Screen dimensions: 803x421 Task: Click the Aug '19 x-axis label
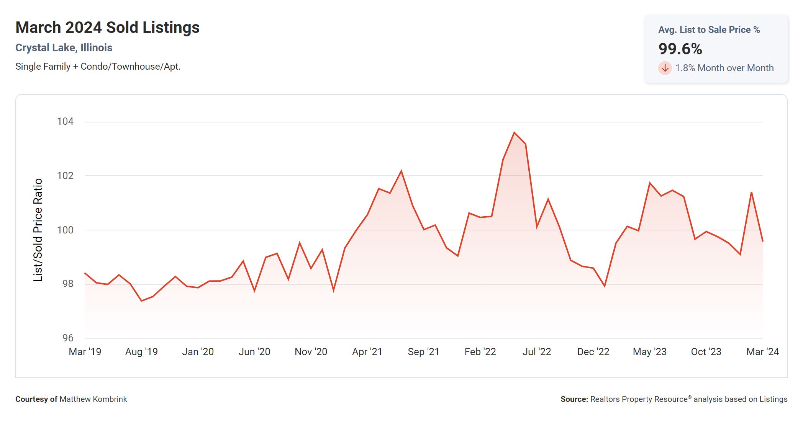(x=141, y=352)
